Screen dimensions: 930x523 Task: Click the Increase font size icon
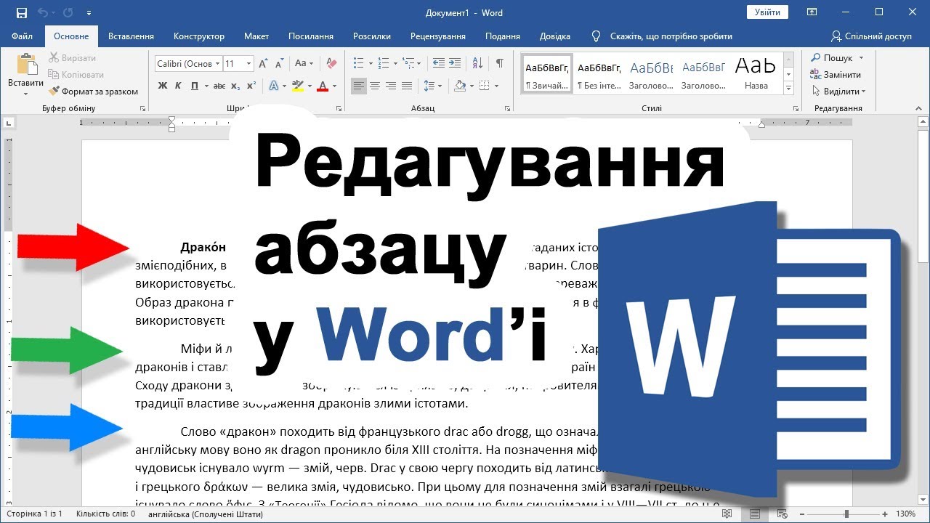coord(264,64)
